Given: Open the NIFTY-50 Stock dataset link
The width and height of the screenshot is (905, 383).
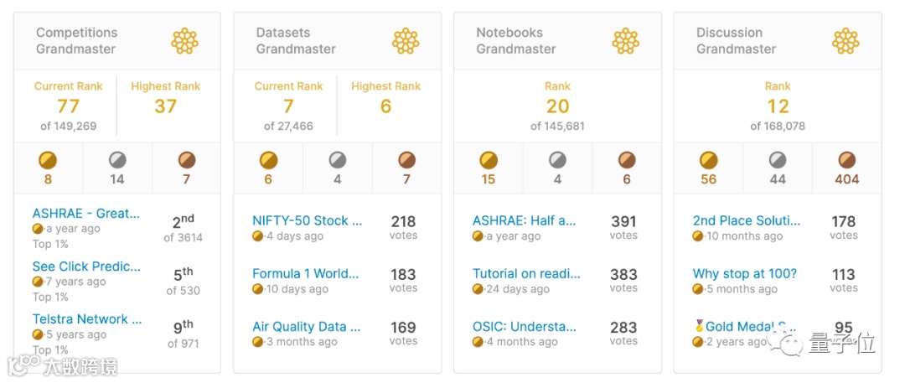Looking at the screenshot, I should (x=308, y=221).
